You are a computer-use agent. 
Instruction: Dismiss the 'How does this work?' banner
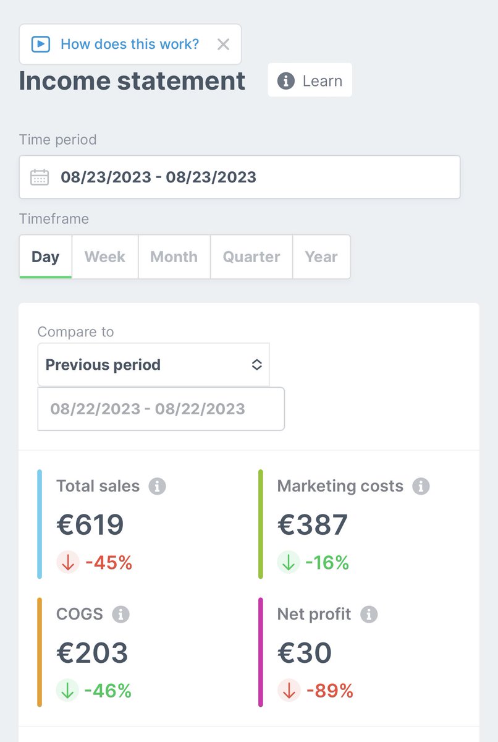click(x=223, y=44)
